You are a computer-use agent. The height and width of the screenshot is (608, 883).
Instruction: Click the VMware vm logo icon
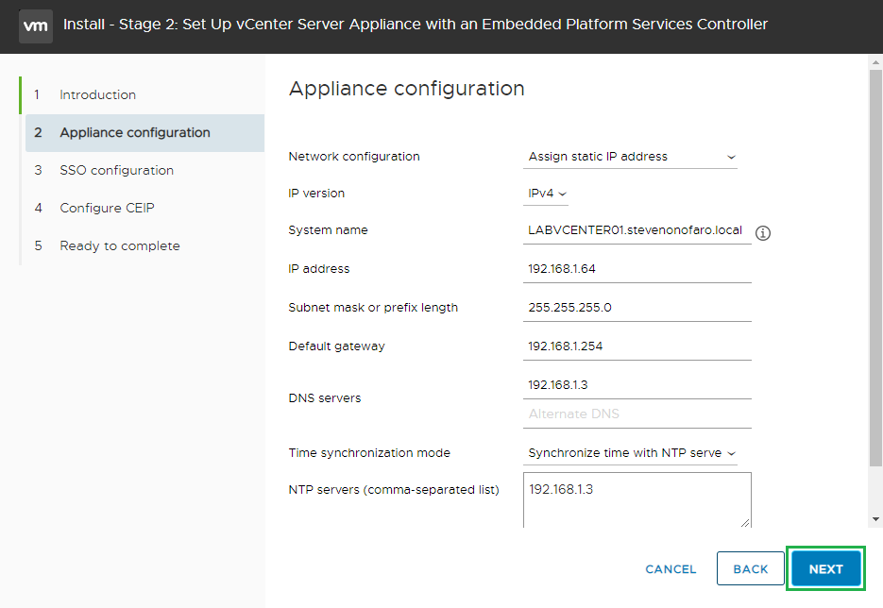[35, 25]
